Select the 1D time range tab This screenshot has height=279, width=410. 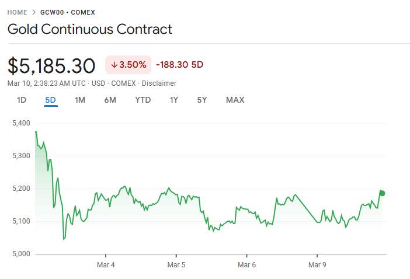(x=22, y=100)
